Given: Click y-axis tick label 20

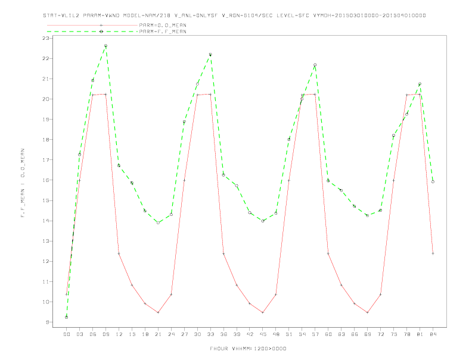Looking at the screenshot, I should tap(45, 99).
